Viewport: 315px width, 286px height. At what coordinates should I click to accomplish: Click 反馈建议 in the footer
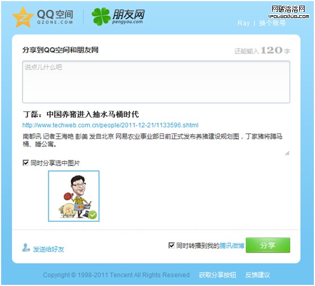(257, 275)
